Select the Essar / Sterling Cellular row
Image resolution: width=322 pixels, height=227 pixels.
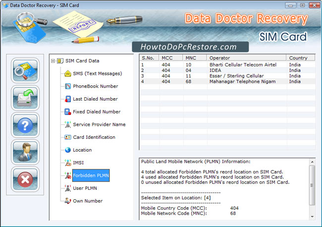(x=227, y=76)
